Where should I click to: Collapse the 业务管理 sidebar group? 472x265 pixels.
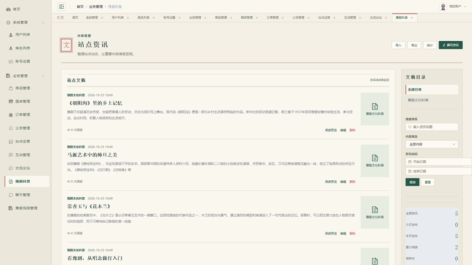[x=43, y=76]
